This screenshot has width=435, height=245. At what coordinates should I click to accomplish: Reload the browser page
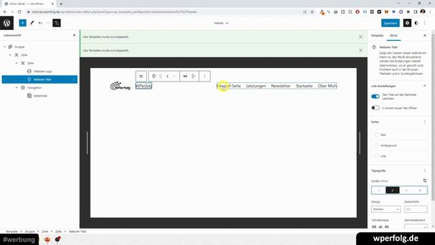pos(20,12)
